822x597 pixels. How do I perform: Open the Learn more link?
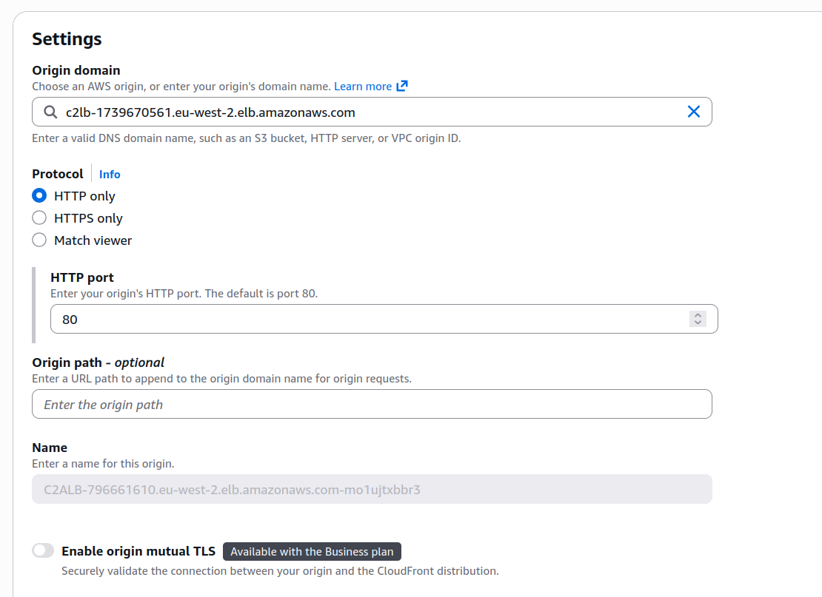coord(362,87)
